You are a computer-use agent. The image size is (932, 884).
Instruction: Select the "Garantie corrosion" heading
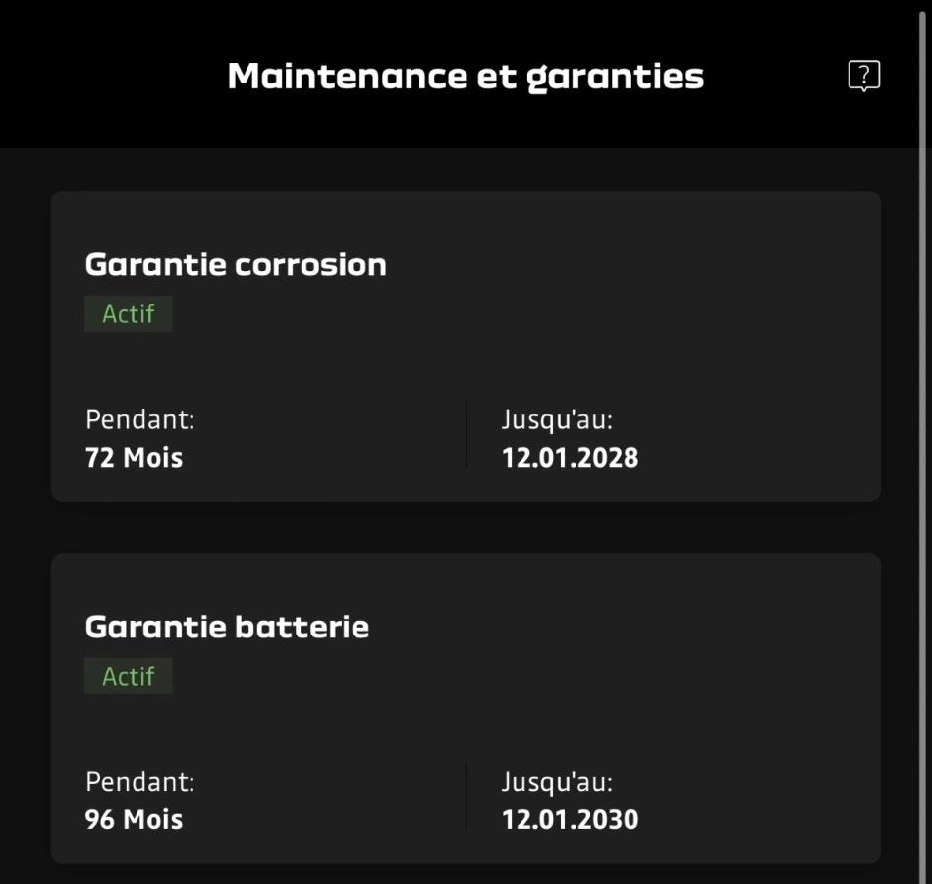(236, 264)
